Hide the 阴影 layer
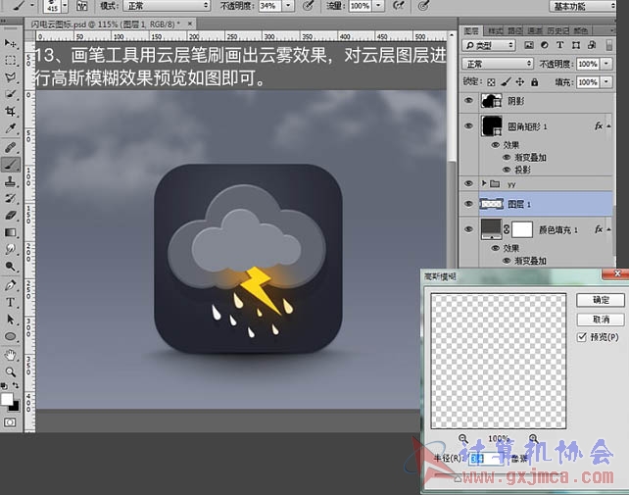The width and height of the screenshot is (629, 495). coord(468,101)
